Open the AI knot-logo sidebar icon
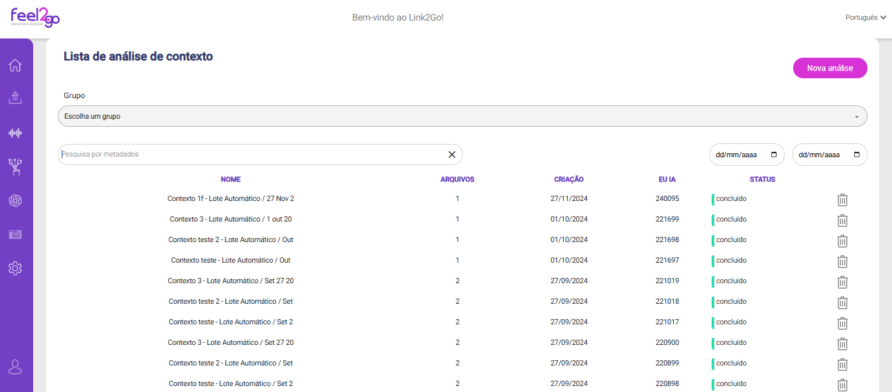Viewport: 892px width, 392px height. tap(15, 201)
